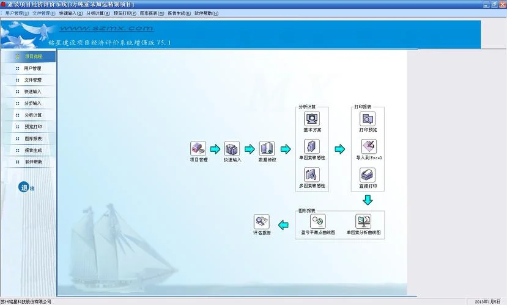The width and height of the screenshot is (507, 305).
Task: Open the 评估报告 icon
Action: (262, 222)
